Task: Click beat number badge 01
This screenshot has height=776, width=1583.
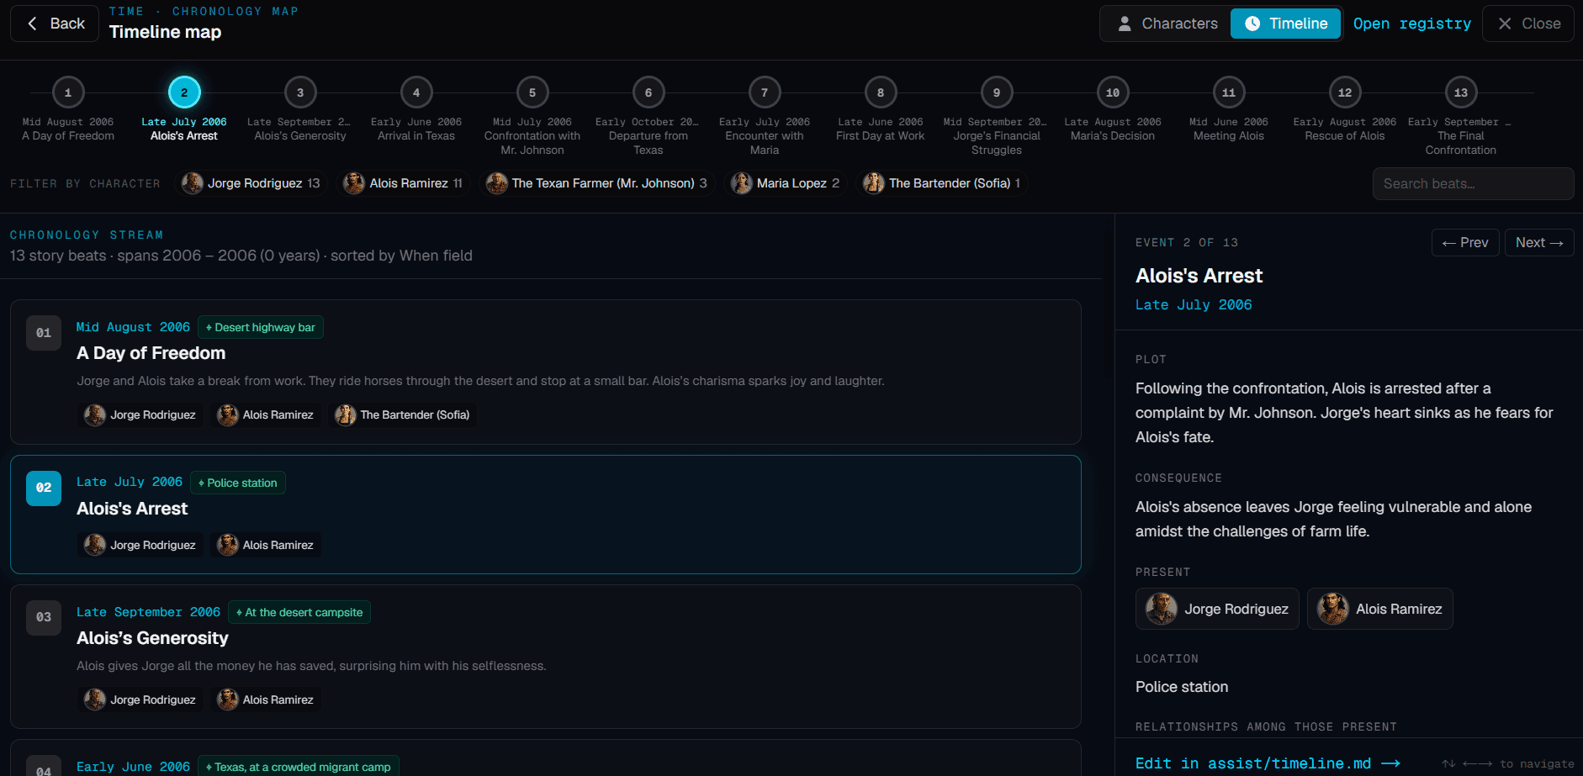Action: [44, 333]
